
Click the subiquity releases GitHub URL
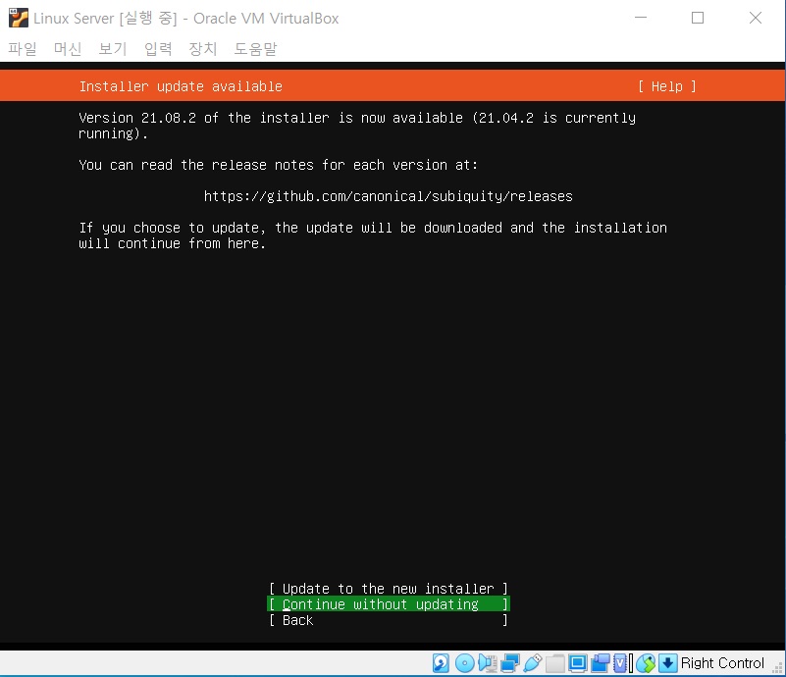[x=388, y=196]
